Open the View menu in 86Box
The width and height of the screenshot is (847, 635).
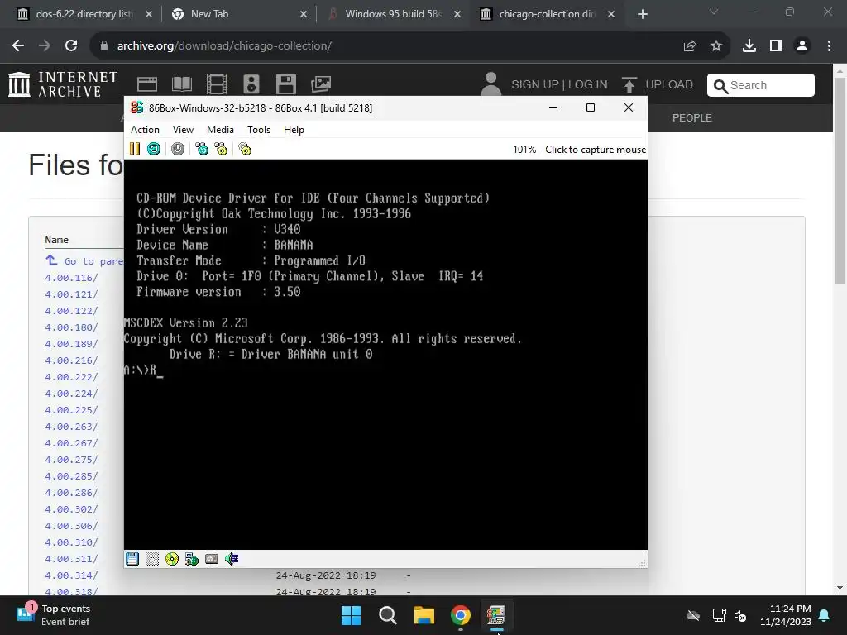(x=183, y=130)
